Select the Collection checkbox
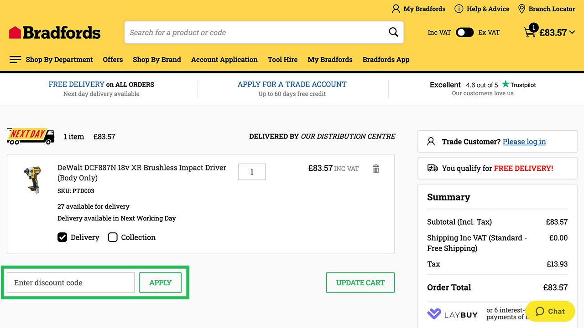This screenshot has width=584, height=328. pos(113,237)
